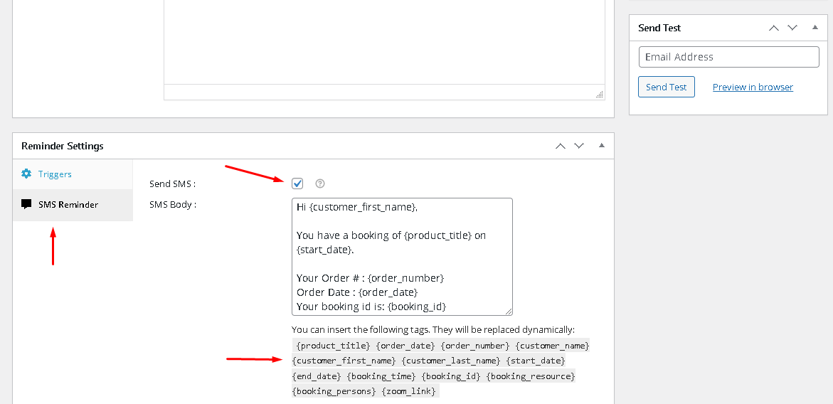This screenshot has width=833, height=404.
Task: Click the {booking_time} tag
Action: (x=381, y=376)
